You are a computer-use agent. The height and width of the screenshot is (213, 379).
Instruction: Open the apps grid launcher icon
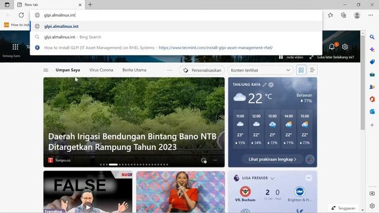15,47
